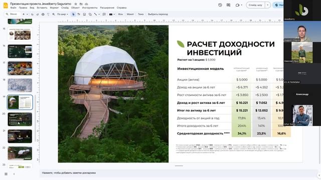Click the add comment toolbar icon

(x=104, y=14)
